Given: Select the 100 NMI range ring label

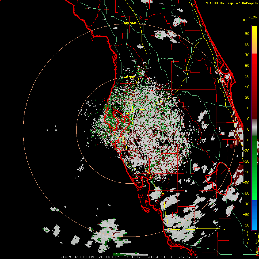Looking at the screenshot, I should (129, 24).
